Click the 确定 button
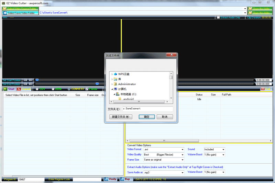 pos(147,117)
